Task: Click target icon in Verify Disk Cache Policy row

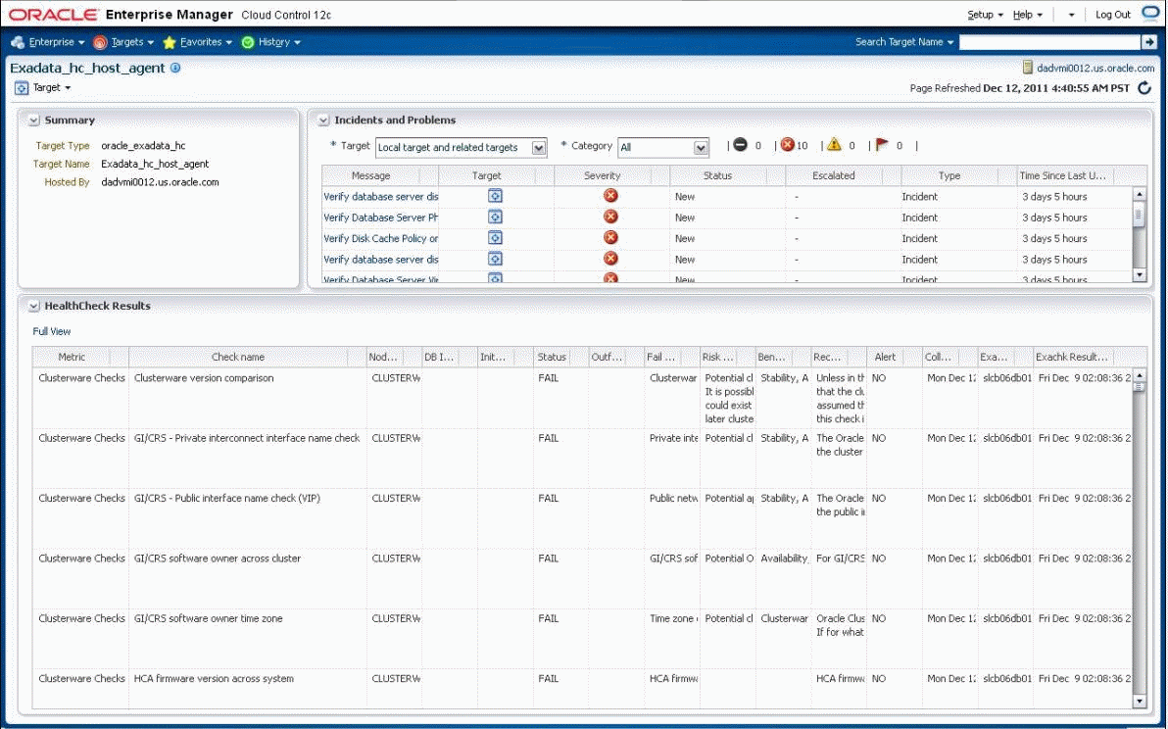Action: [x=496, y=237]
